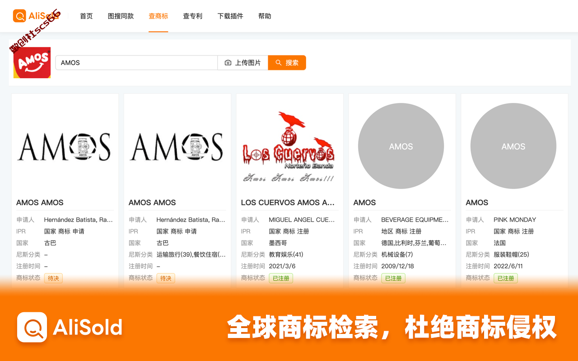Click registration date 2009/12/18
The image size is (578, 361).
point(398,266)
